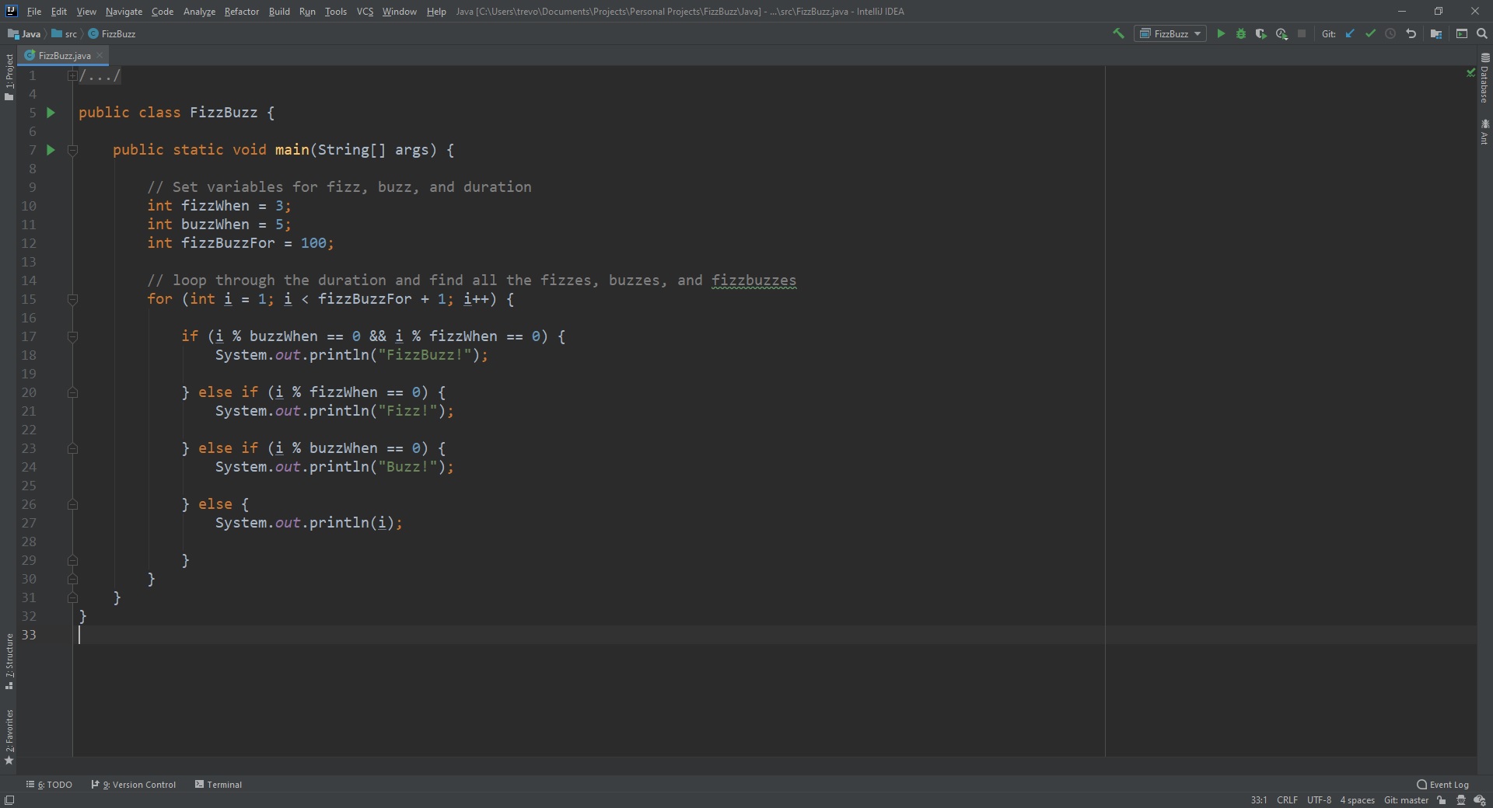Open the 4 spaces indent settings
Viewport: 1493px width, 808px height.
point(1357,800)
